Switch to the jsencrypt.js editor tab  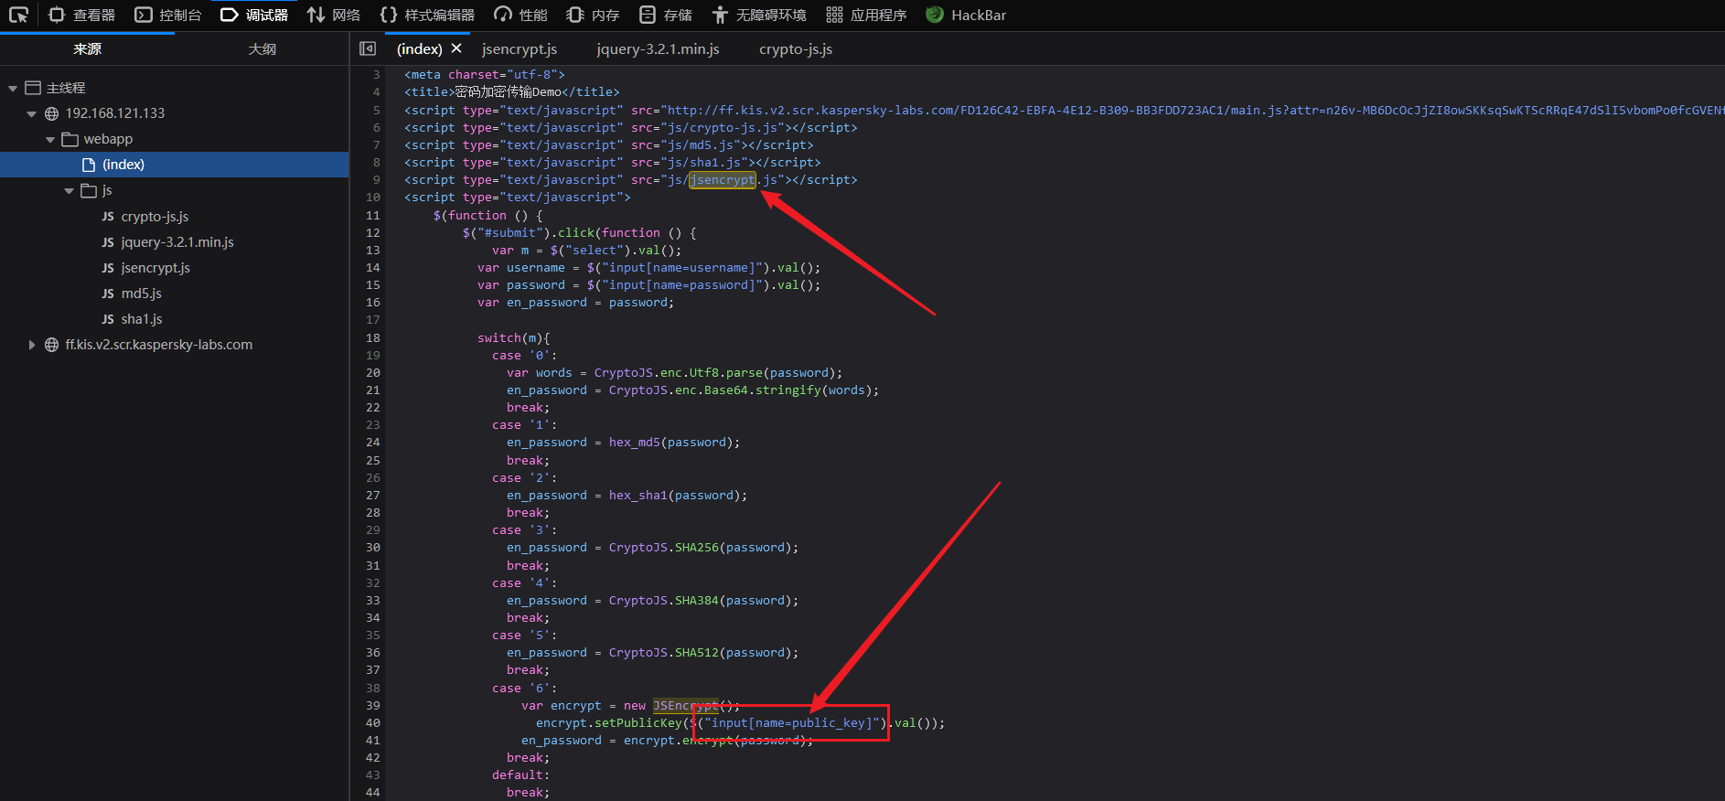pos(520,49)
